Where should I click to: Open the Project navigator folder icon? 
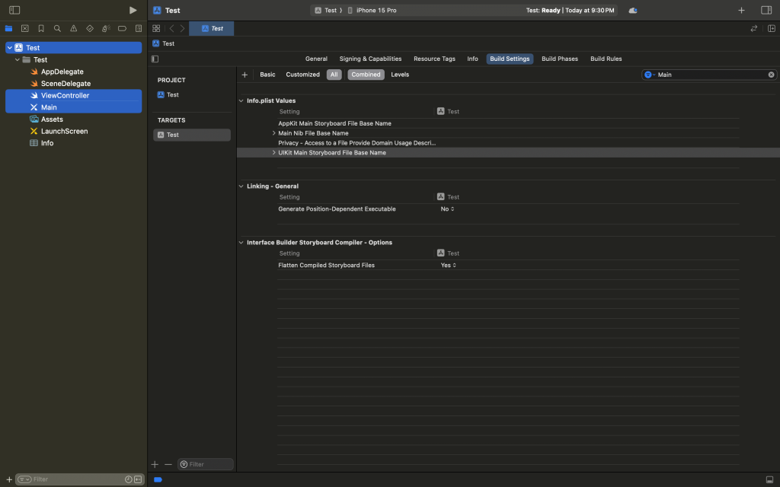click(8, 28)
